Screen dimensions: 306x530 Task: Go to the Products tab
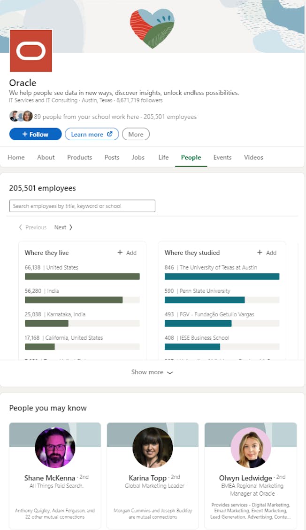click(79, 157)
